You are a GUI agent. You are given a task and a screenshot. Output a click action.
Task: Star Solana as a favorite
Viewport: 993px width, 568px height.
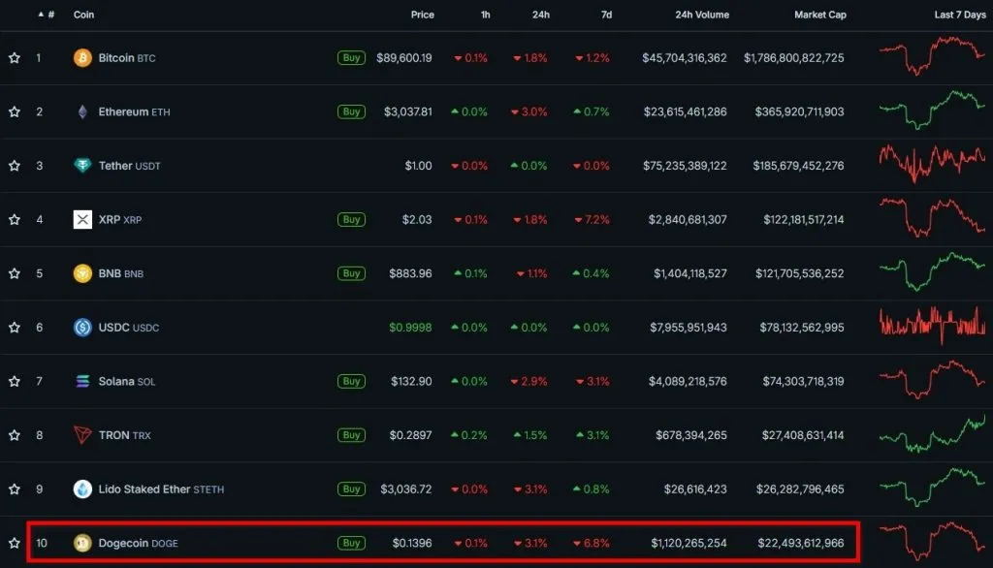15,381
